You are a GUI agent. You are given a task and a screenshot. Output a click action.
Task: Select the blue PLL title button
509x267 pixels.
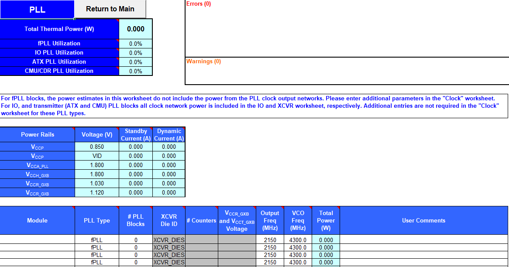[37, 10]
